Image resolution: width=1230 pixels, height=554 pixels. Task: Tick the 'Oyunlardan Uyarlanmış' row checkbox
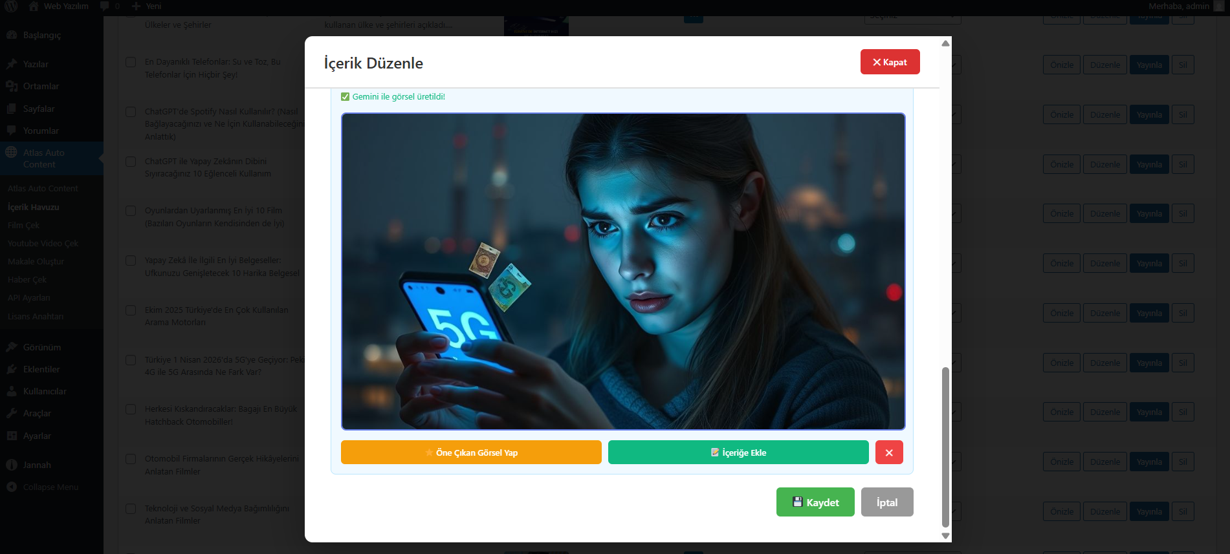(131, 211)
